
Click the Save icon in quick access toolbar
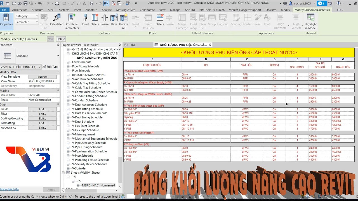click(x=25, y=3)
